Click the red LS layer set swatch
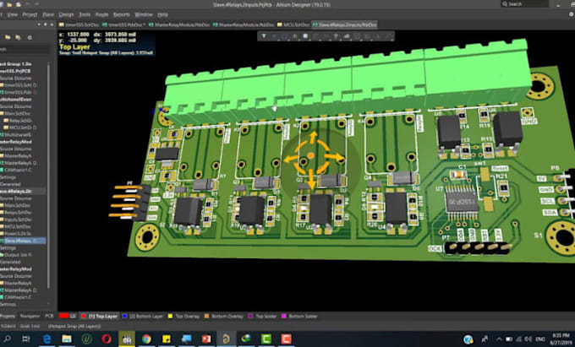Screen dimensions: 575x347 tap(64, 317)
